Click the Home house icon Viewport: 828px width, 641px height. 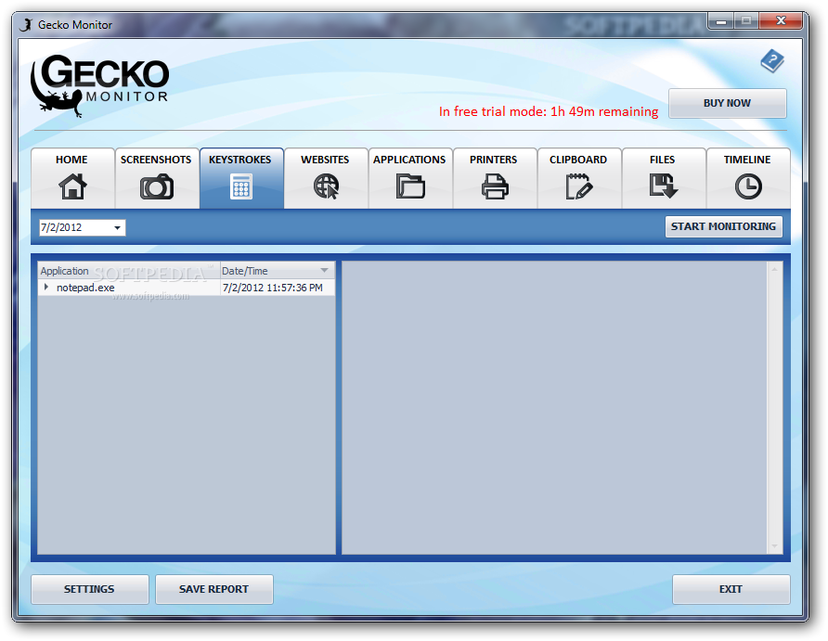pyautogui.click(x=72, y=186)
